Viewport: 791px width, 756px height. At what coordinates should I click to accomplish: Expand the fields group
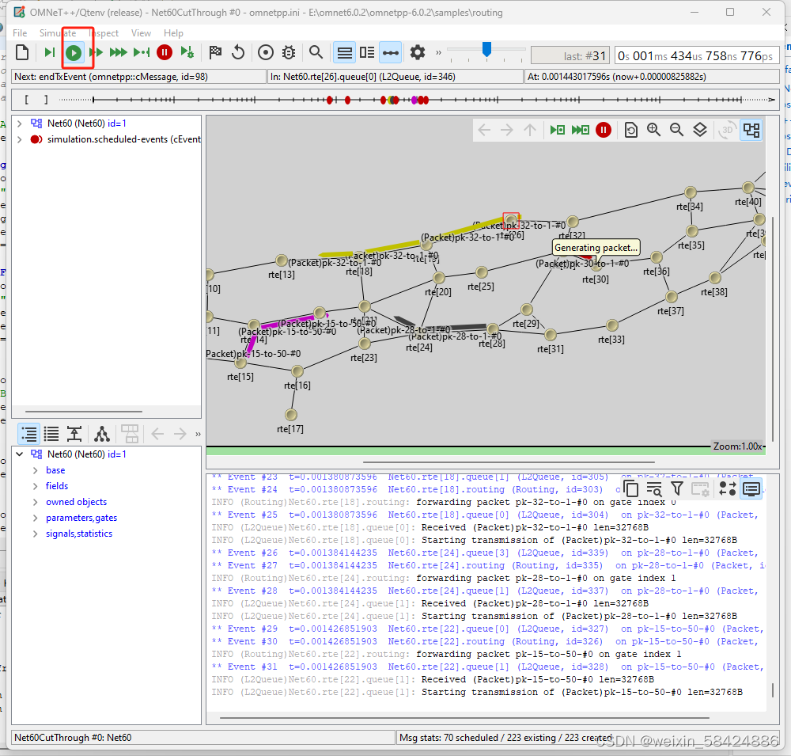pos(36,486)
